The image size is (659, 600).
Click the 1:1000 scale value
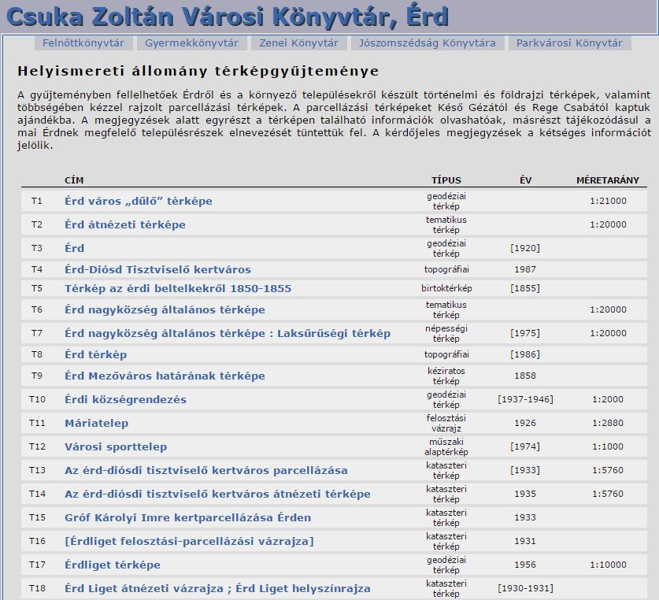(608, 446)
